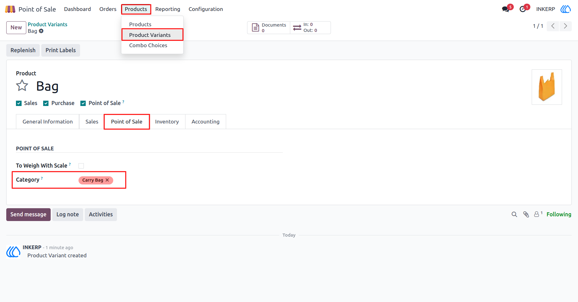Switch to the Inventory tab
Screen dimensions: 578x302
(167, 122)
